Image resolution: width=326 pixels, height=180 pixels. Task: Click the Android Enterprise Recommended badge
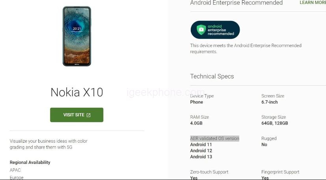(x=215, y=30)
